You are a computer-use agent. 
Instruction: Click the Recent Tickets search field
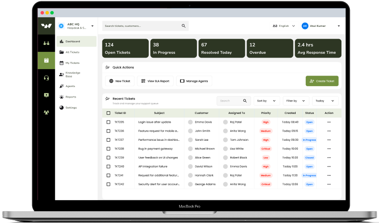[234, 101]
